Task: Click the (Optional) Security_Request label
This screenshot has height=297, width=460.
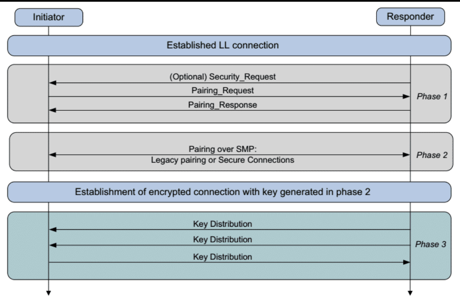Action: (x=223, y=77)
